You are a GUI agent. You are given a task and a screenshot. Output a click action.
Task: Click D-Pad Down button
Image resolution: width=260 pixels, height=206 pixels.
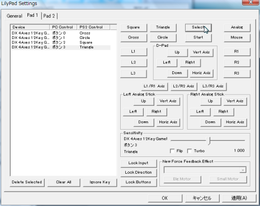click(177, 73)
